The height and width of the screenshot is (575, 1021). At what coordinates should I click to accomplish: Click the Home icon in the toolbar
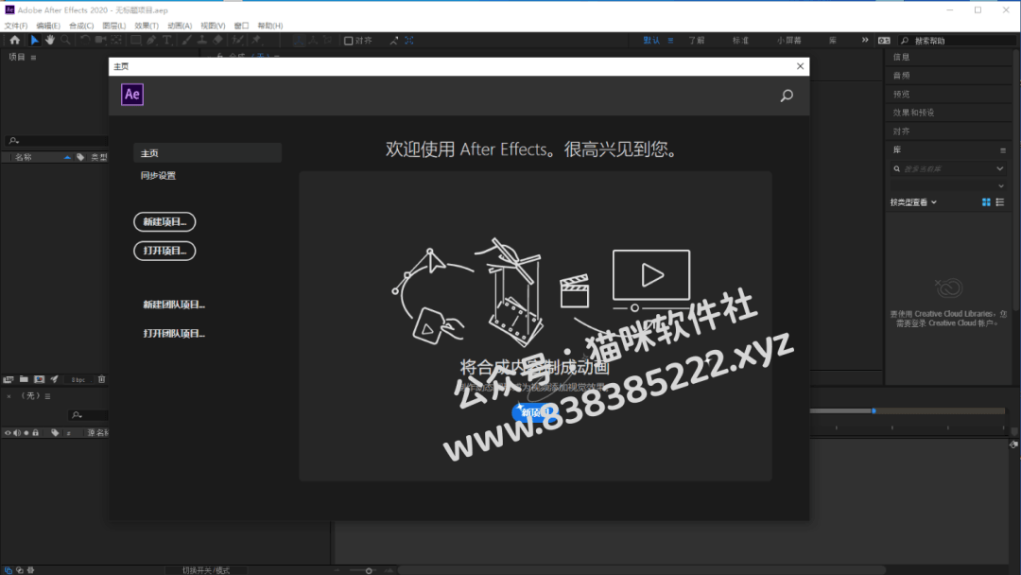15,41
